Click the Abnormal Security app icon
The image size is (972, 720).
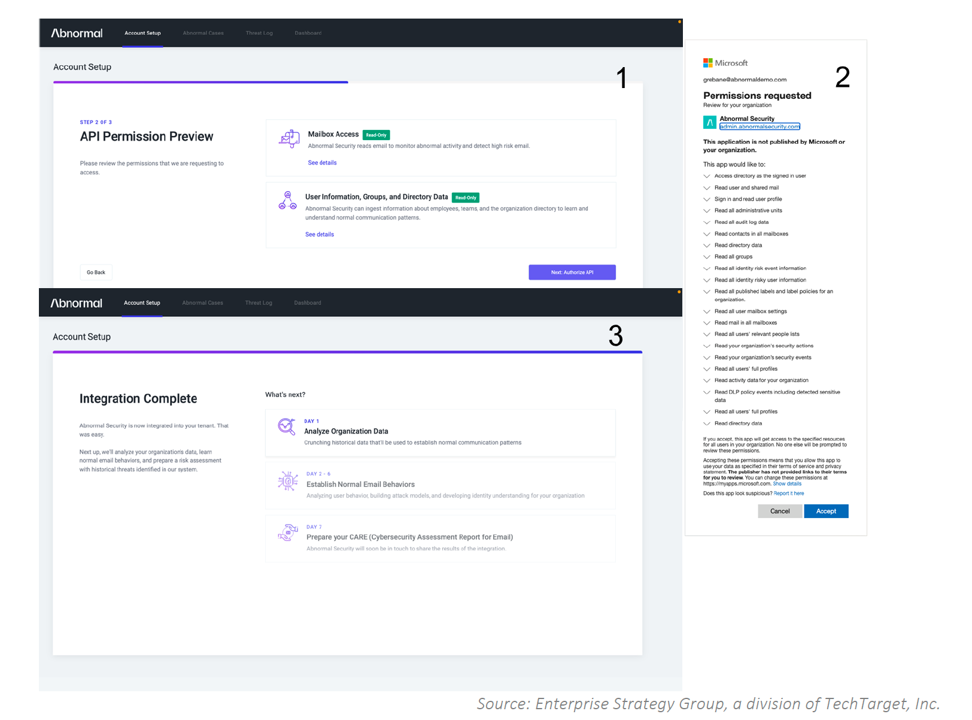pyautogui.click(x=709, y=123)
